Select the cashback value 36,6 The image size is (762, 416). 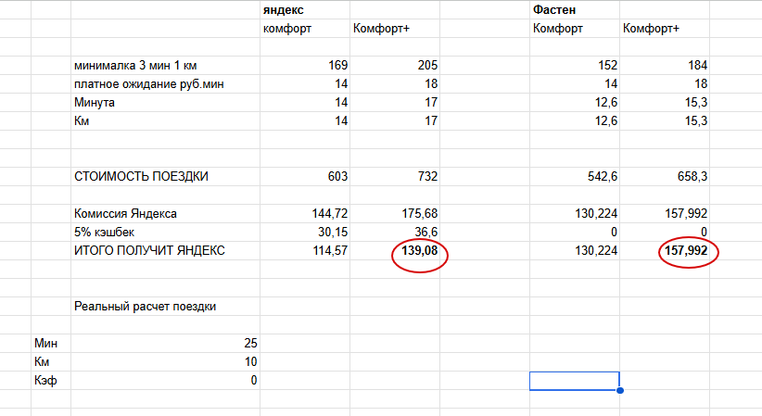(x=426, y=232)
